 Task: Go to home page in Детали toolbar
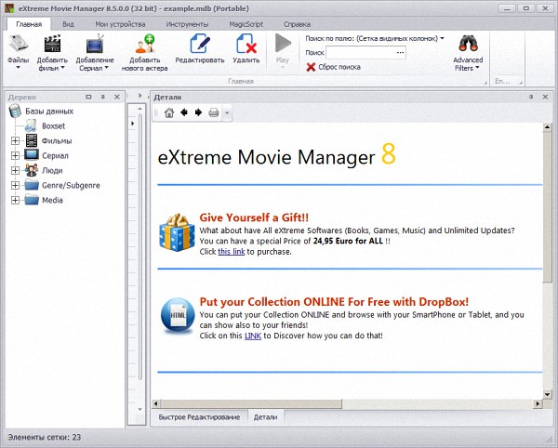click(x=169, y=112)
